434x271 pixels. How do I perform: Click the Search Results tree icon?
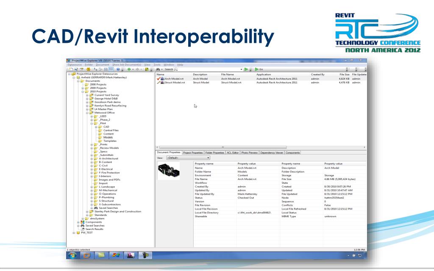(83, 229)
